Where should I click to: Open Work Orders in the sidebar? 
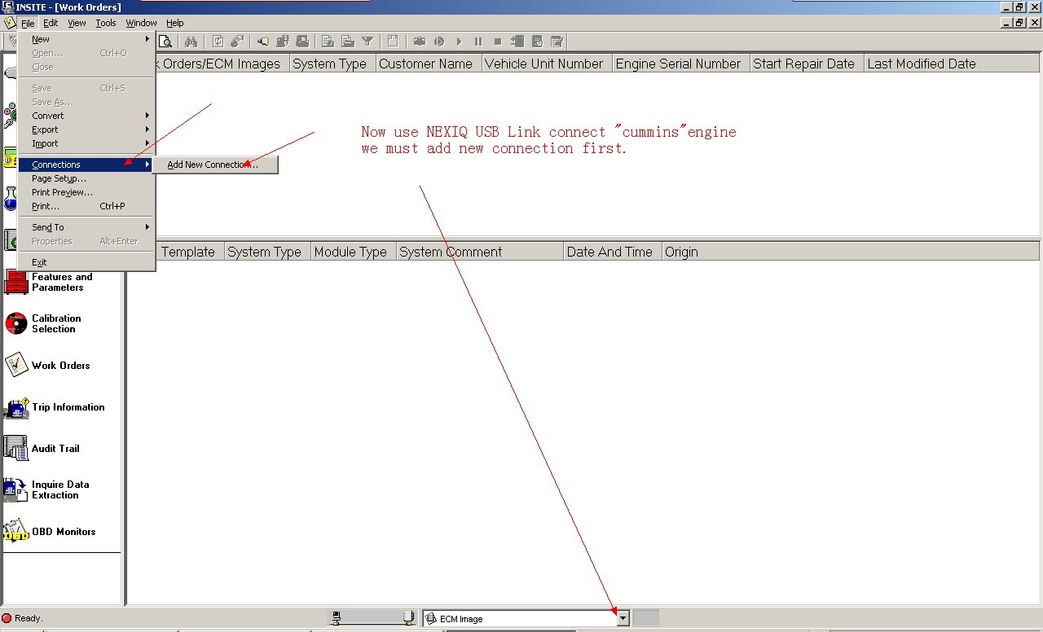[16, 365]
